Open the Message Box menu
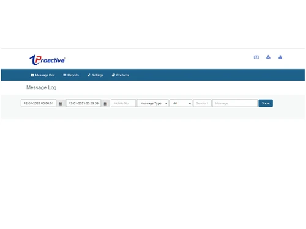 click(x=43, y=75)
